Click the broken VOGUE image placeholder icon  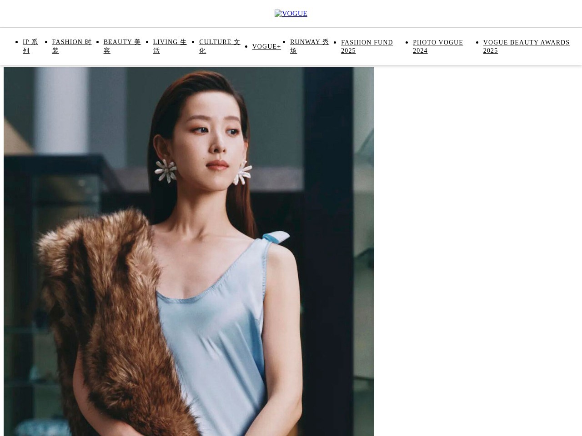pyautogui.click(x=277, y=14)
